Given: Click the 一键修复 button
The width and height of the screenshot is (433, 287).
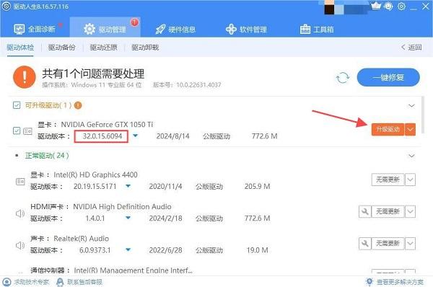Looking at the screenshot, I should (388, 77).
